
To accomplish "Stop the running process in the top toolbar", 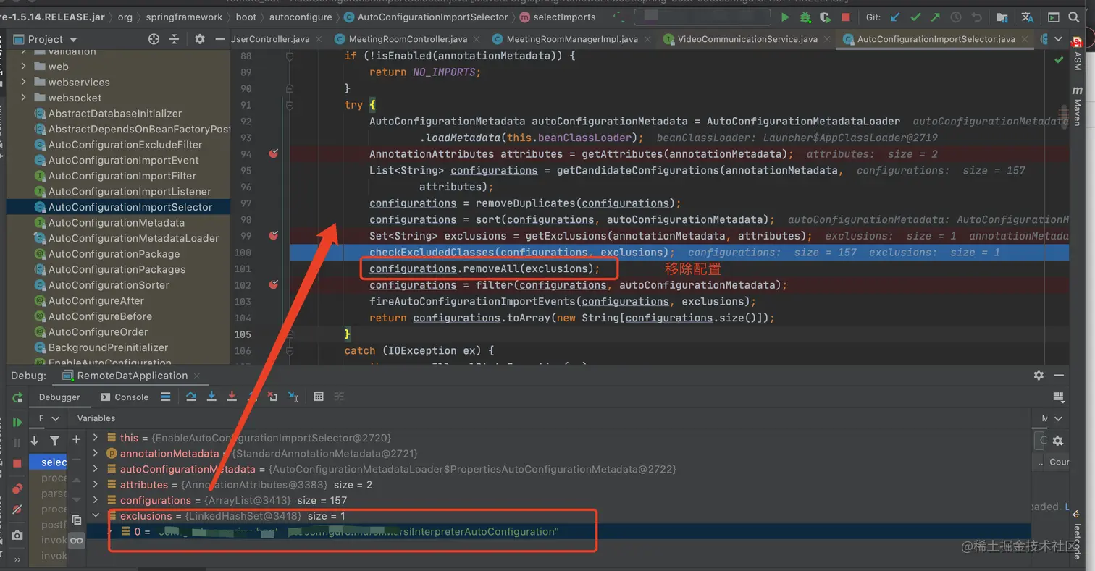I will pos(845,17).
